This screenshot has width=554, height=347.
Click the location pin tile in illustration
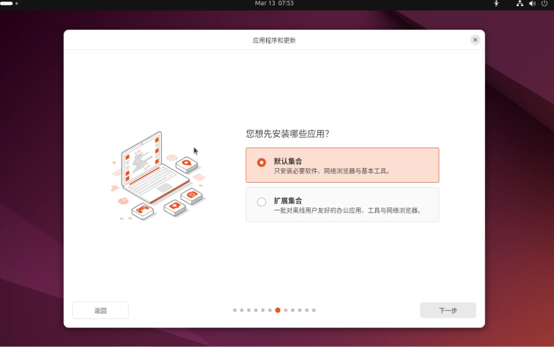187,164
